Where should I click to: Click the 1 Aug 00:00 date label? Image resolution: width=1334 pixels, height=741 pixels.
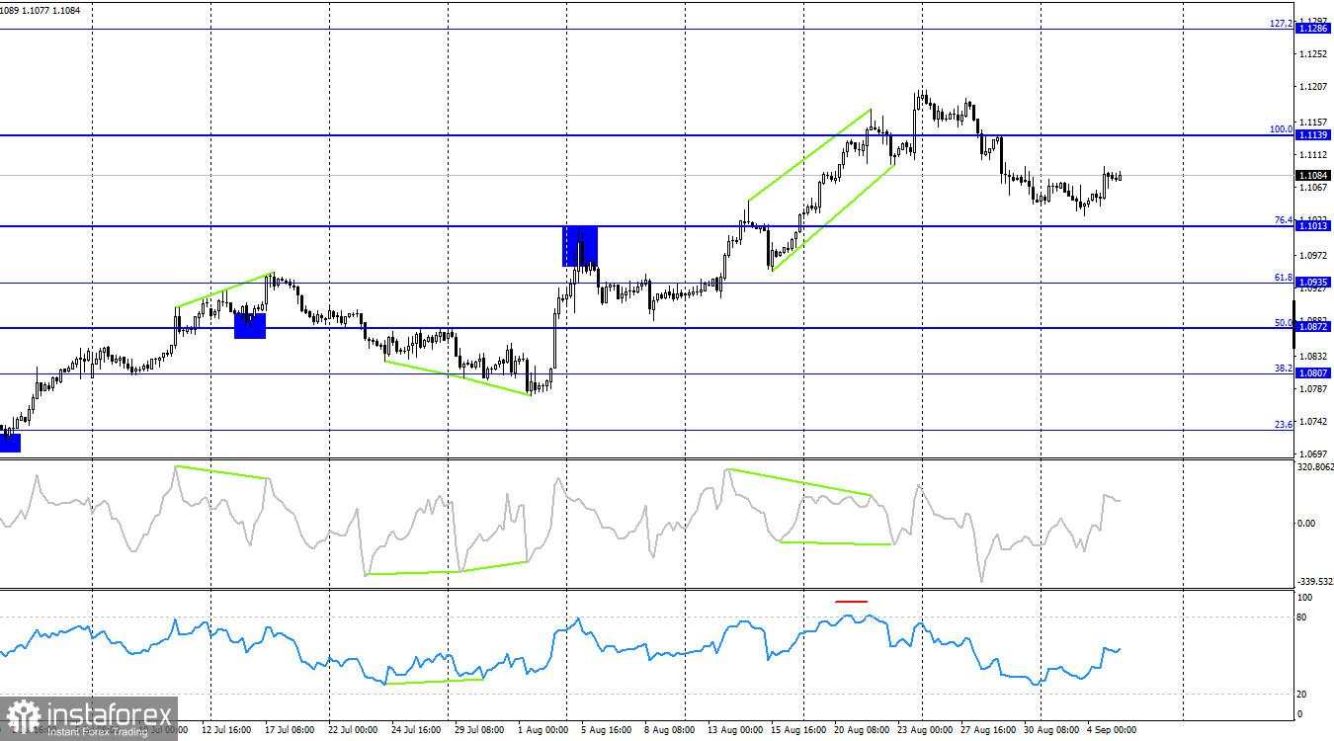point(542,731)
